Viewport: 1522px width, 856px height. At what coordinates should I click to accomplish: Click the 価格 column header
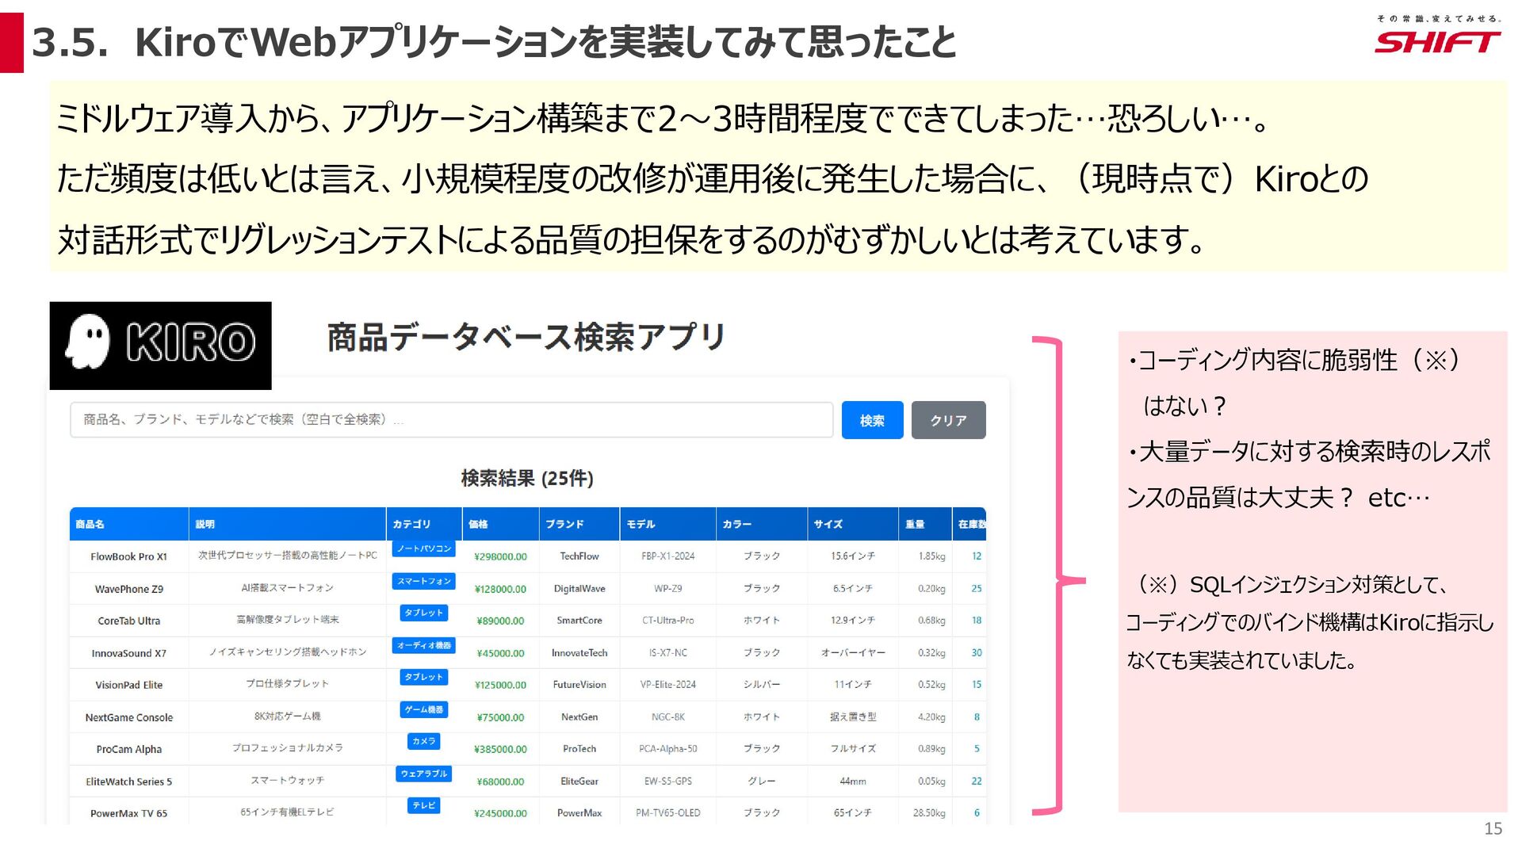(478, 524)
